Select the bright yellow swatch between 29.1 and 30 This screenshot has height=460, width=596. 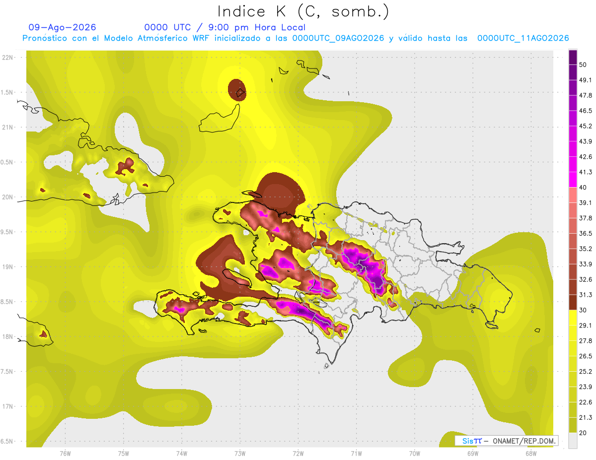click(573, 318)
